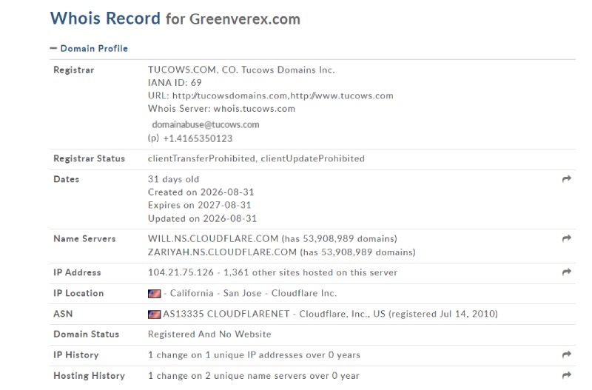Viewport: 592px width, 390px height.
Task: Click IP address 104.21.75.126 entry
Action: tap(181, 272)
